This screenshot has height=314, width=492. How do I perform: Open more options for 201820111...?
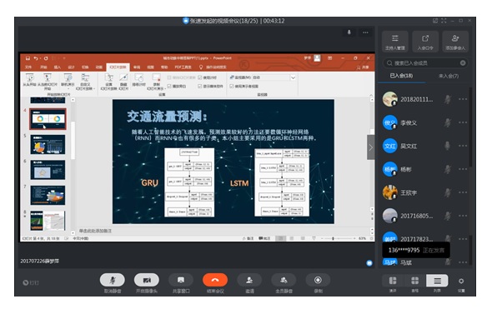pos(463,99)
